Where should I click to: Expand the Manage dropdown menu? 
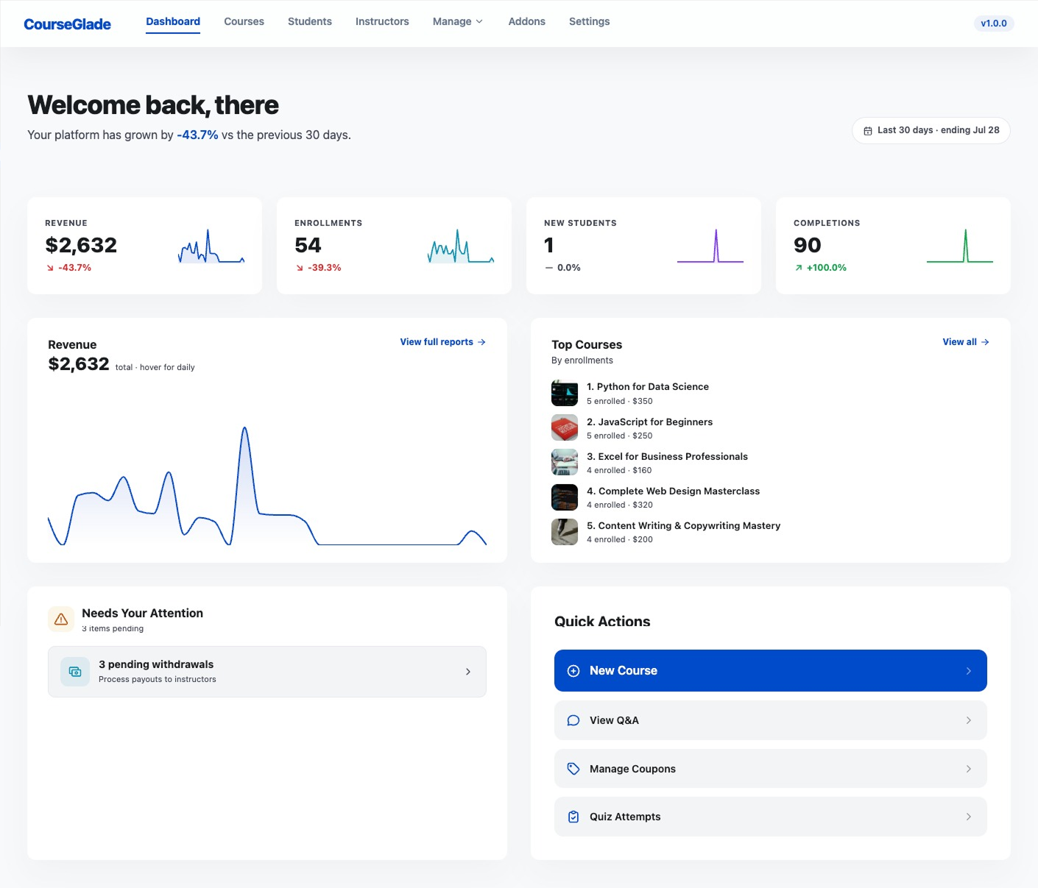pos(458,21)
